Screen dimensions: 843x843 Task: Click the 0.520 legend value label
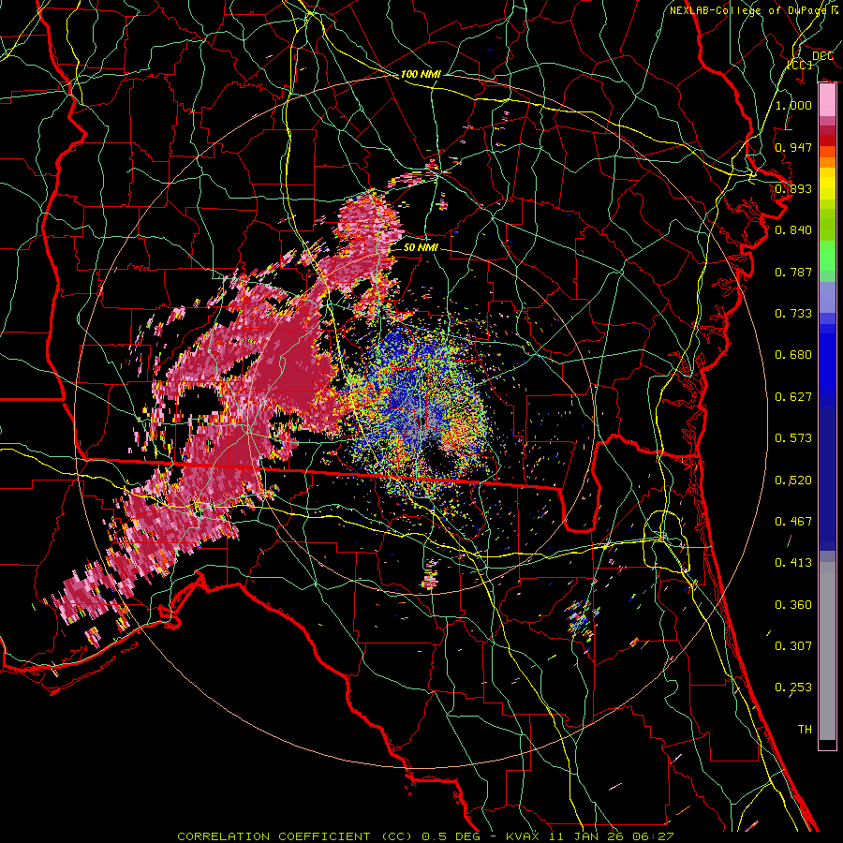pyautogui.click(x=793, y=480)
